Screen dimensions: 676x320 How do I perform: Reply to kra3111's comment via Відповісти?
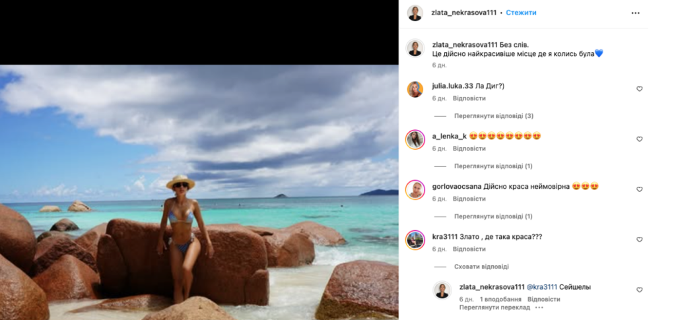[469, 249]
